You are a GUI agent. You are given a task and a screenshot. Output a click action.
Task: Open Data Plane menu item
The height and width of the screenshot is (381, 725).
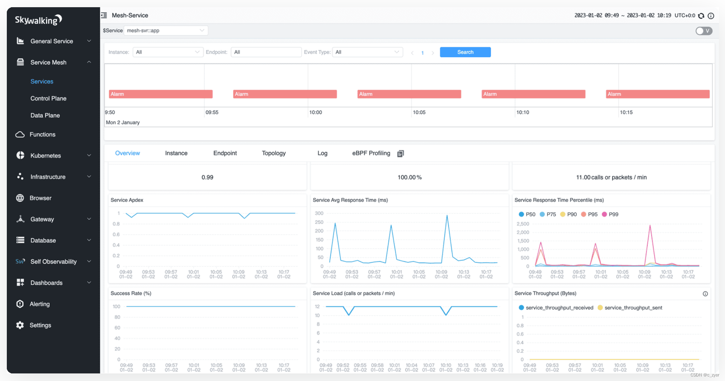pos(45,116)
